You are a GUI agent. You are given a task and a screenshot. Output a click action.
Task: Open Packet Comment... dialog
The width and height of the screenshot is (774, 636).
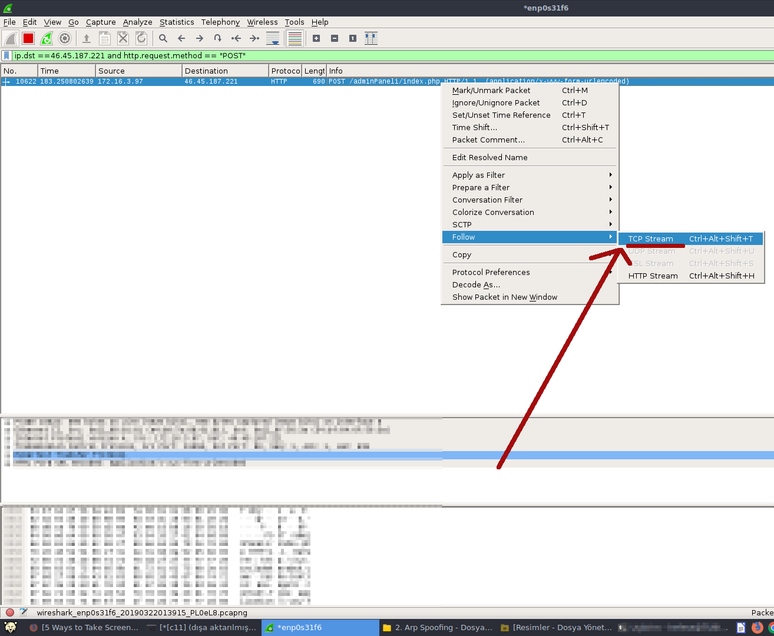tap(530, 140)
